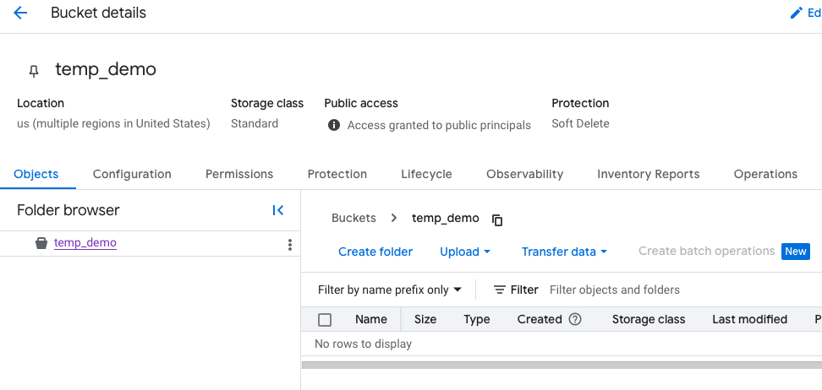Image resolution: width=822 pixels, height=390 pixels.
Task: Click the Create folder button
Action: (x=375, y=252)
